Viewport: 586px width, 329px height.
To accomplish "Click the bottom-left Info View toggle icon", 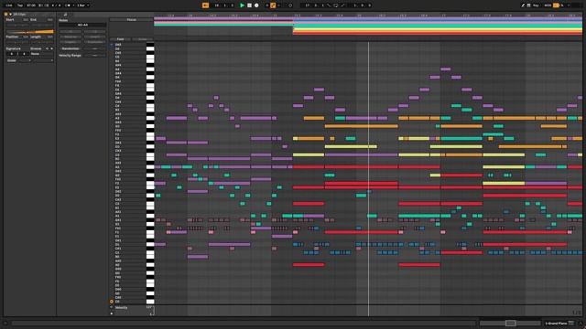I will [5, 324].
